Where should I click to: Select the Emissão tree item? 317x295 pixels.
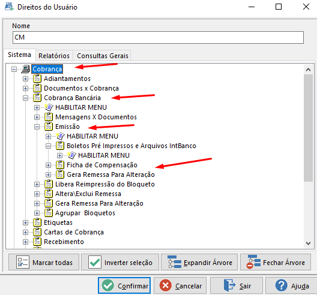67,127
